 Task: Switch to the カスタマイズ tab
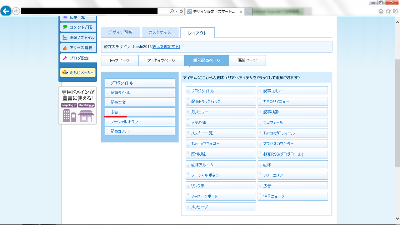(x=160, y=32)
